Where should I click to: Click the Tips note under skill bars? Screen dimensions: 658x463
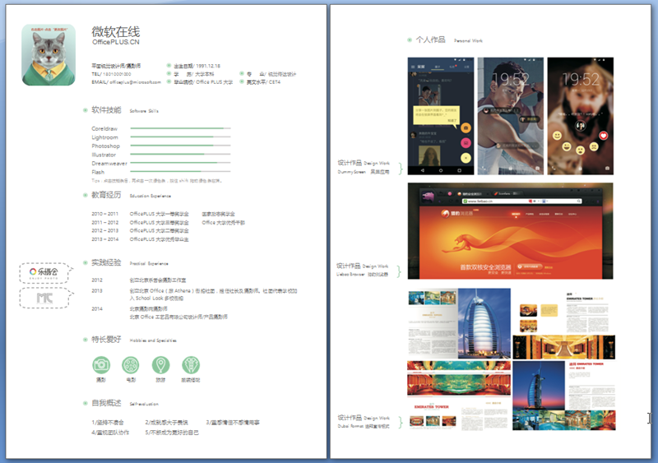coord(156,180)
